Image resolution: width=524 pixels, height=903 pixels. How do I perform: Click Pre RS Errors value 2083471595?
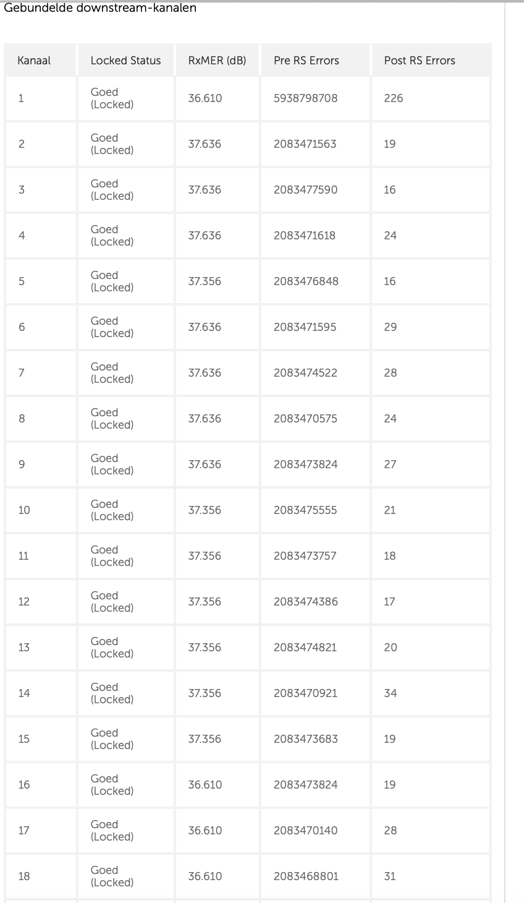[305, 327]
